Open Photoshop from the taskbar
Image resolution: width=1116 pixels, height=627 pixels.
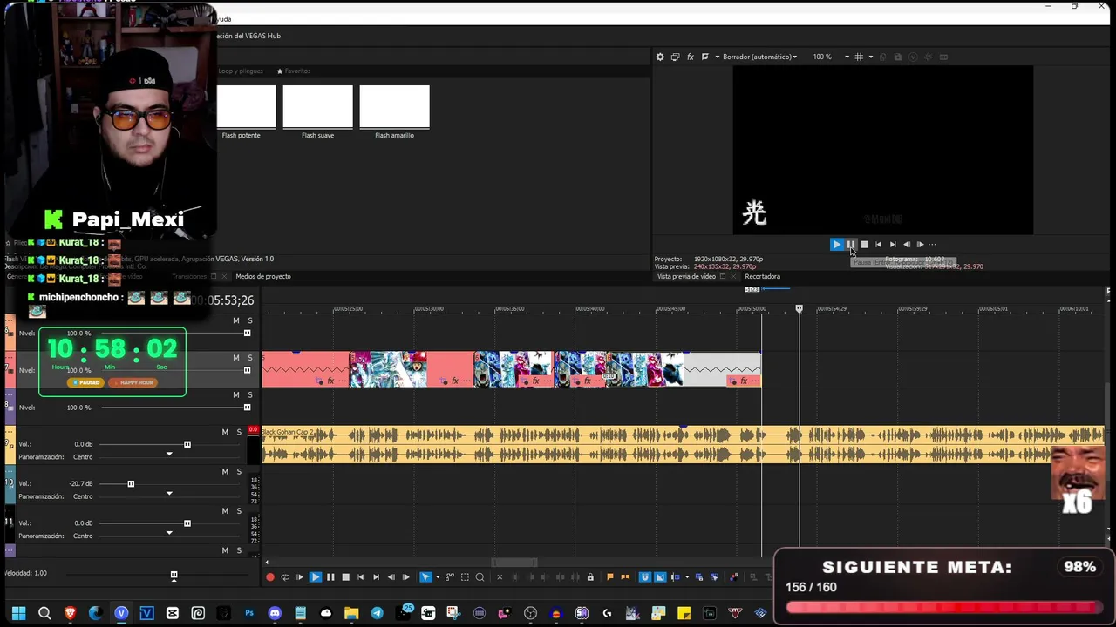point(249,613)
